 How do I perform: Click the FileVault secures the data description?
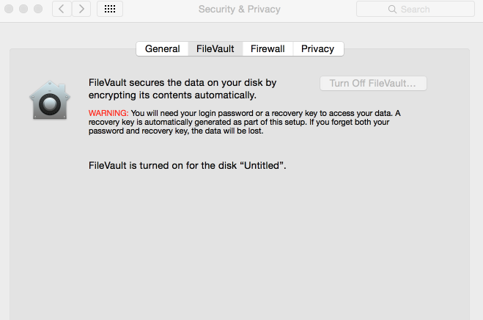pyautogui.click(x=182, y=89)
